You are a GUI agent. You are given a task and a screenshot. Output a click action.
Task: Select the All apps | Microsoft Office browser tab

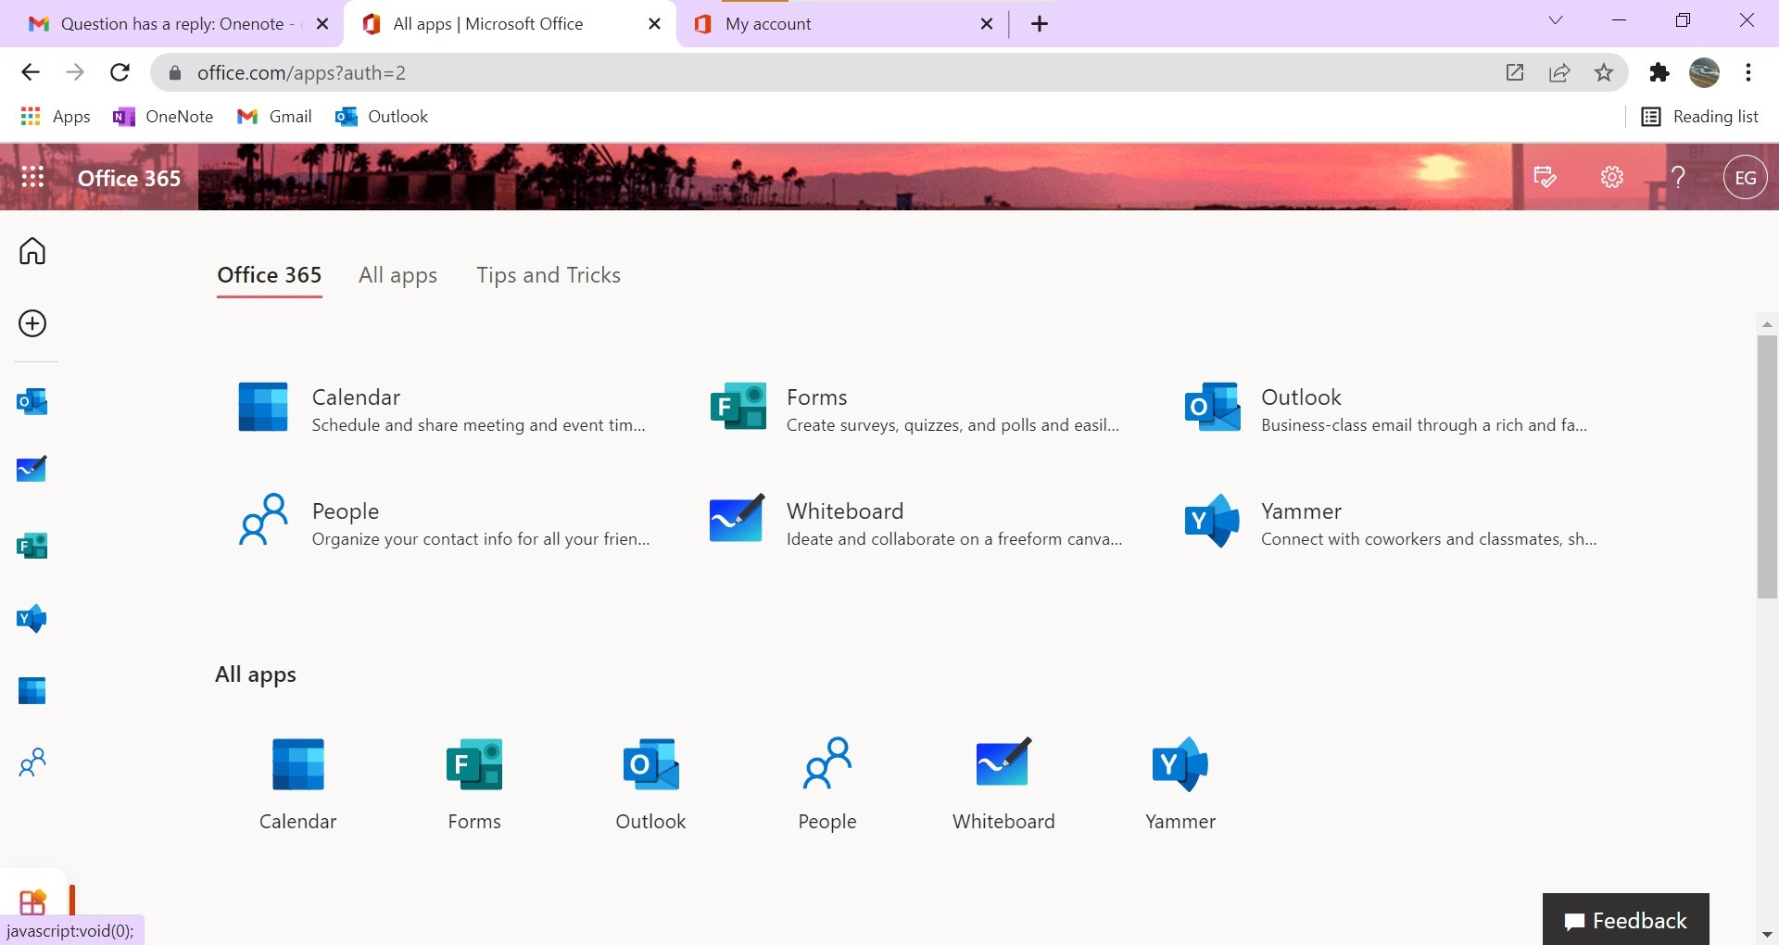point(511,24)
